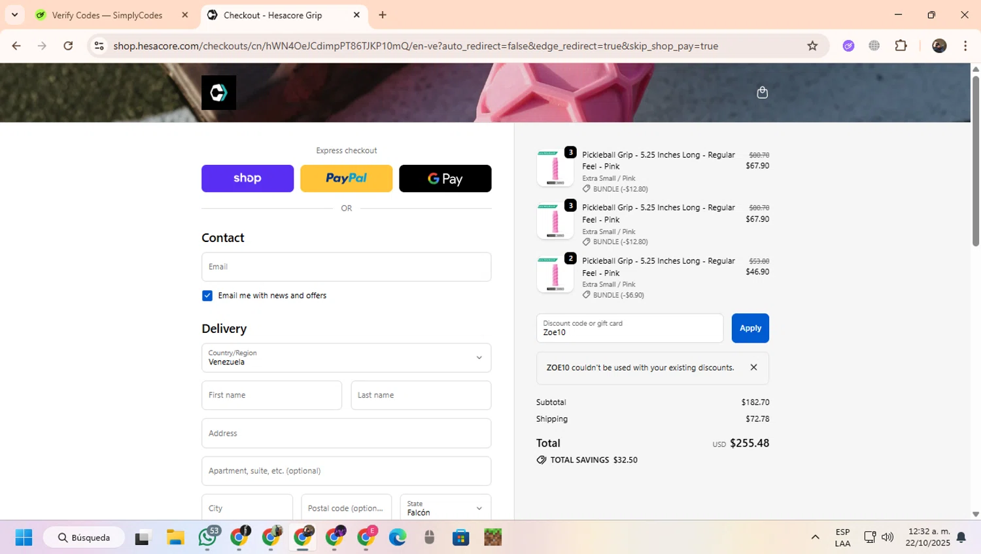Switch to Verify Codes — SimplyCodes tab
This screenshot has height=554, width=981.
tap(107, 15)
